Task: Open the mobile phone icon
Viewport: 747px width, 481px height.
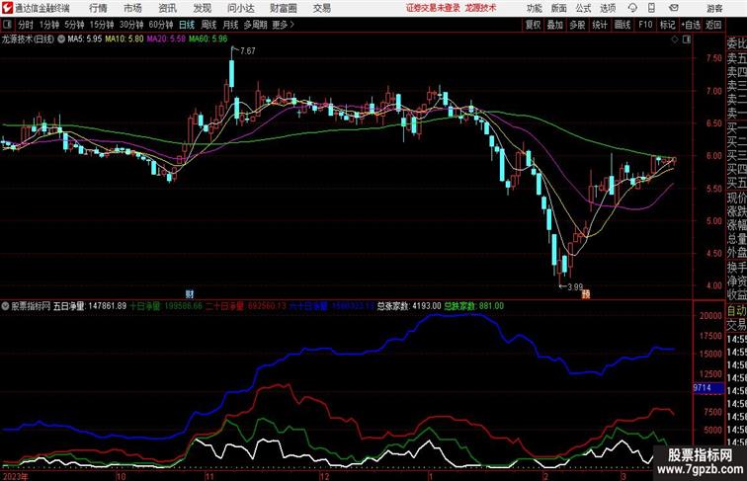Action: pyautogui.click(x=652, y=8)
